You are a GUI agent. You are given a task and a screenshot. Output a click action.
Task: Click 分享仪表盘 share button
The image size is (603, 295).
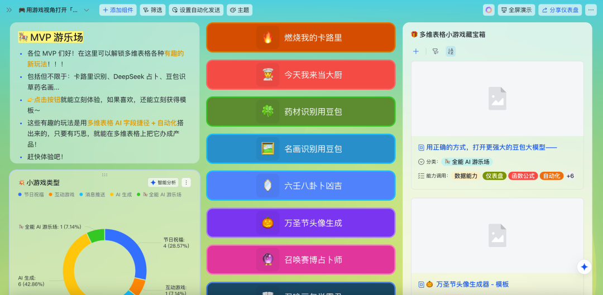pos(560,10)
